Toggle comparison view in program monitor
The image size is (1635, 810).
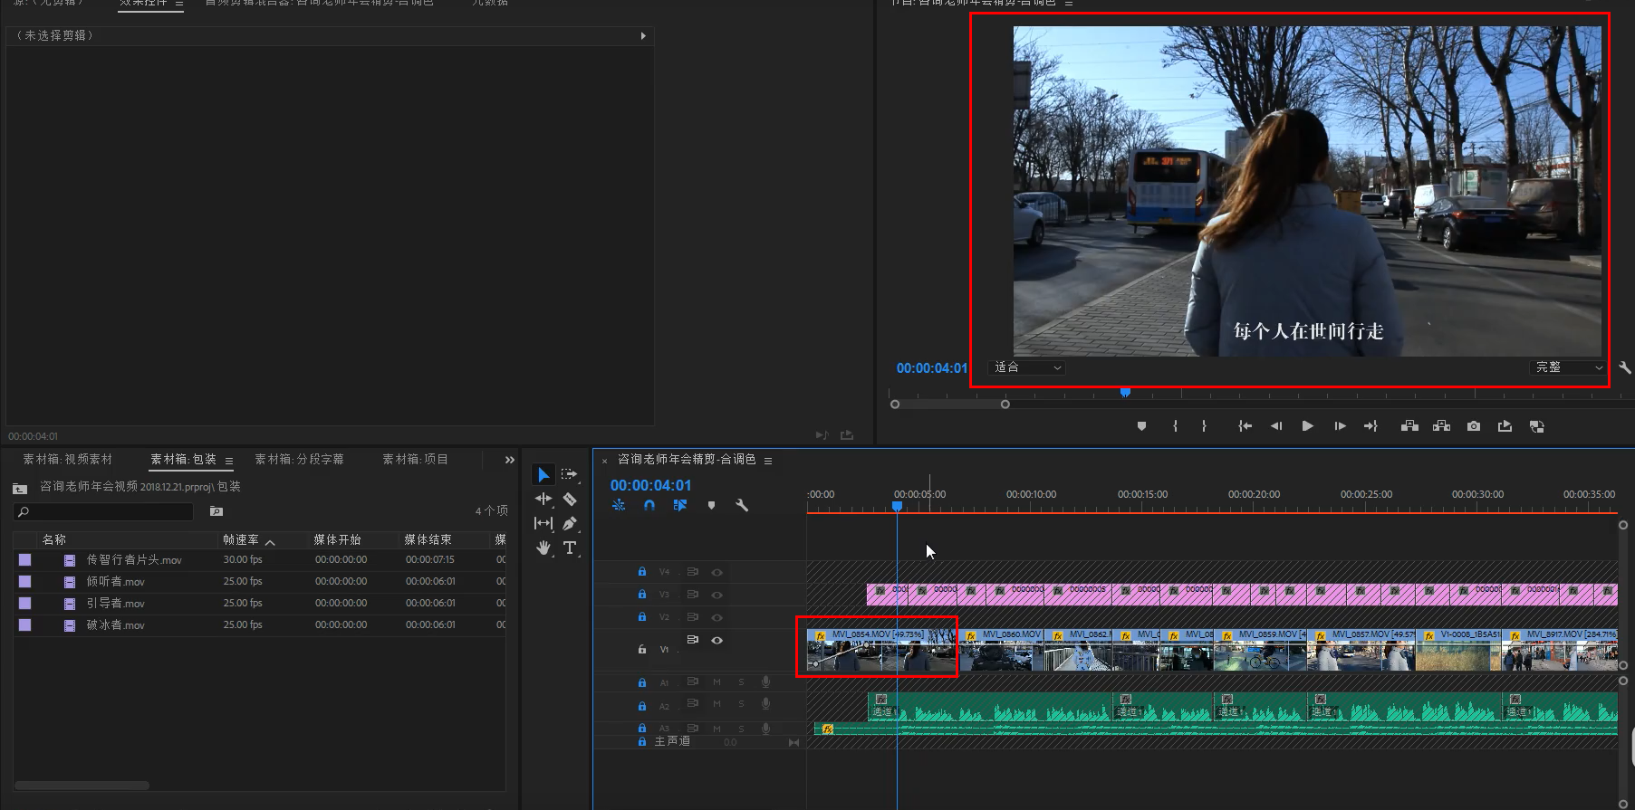click(1537, 426)
